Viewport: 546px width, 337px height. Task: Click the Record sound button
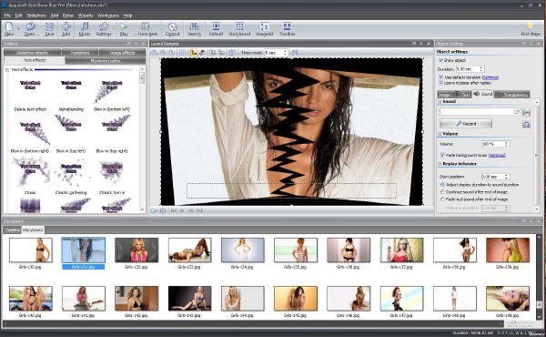466,124
